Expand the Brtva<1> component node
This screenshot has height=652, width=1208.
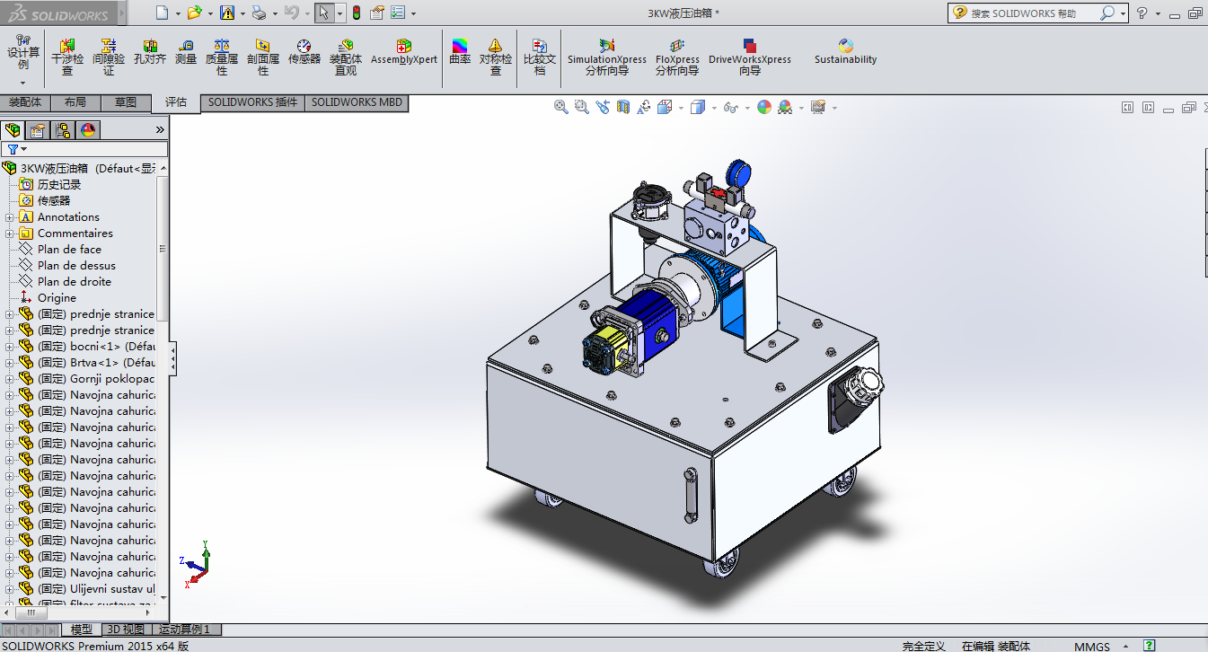coord(9,363)
